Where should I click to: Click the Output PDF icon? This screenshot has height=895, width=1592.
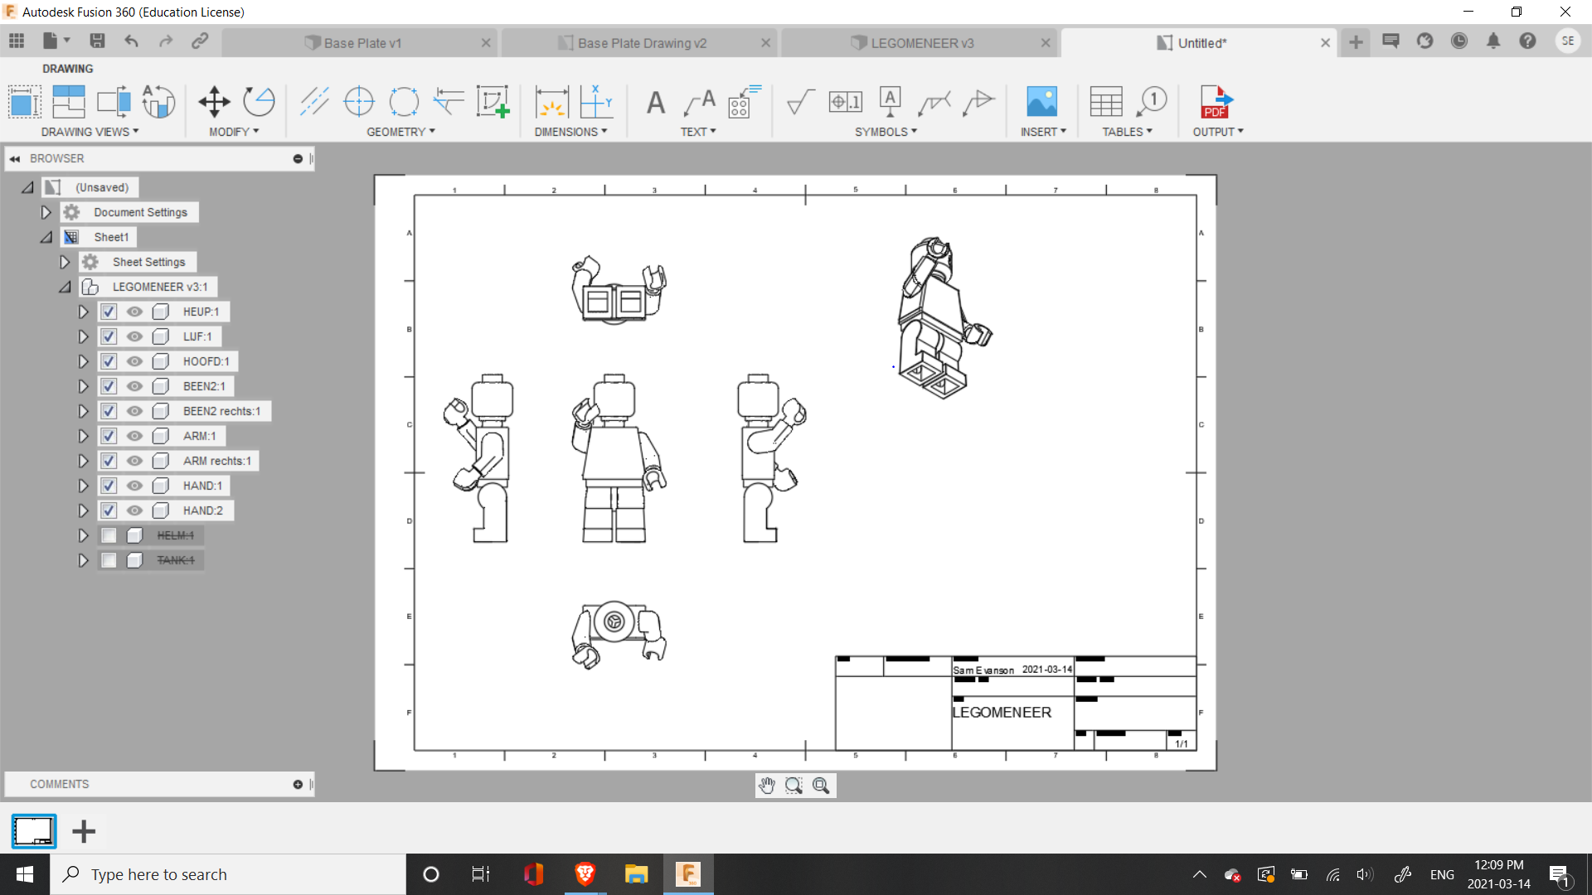pyautogui.click(x=1216, y=102)
